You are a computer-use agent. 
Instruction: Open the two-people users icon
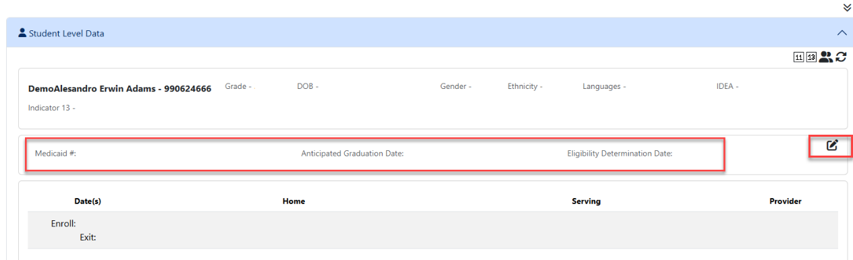(x=825, y=58)
